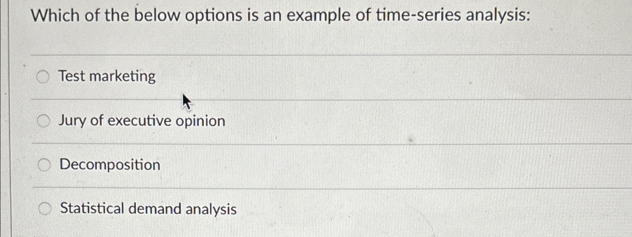Click the circle beside Statistical demand analysis
632x237 pixels.
(45, 208)
